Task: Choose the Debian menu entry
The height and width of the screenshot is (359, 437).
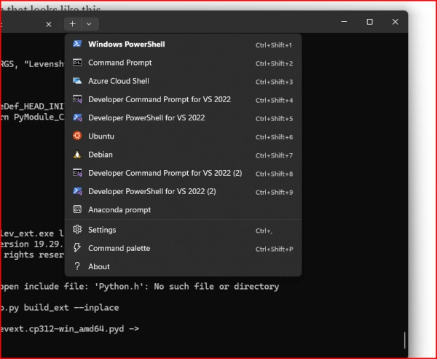Action: tap(101, 155)
